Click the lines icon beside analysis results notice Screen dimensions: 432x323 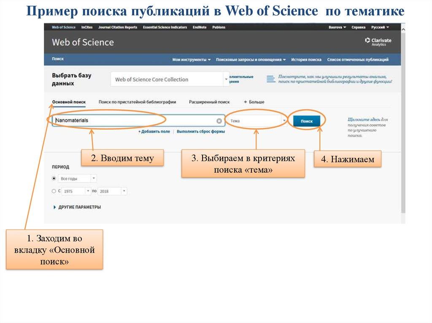tap(270, 79)
